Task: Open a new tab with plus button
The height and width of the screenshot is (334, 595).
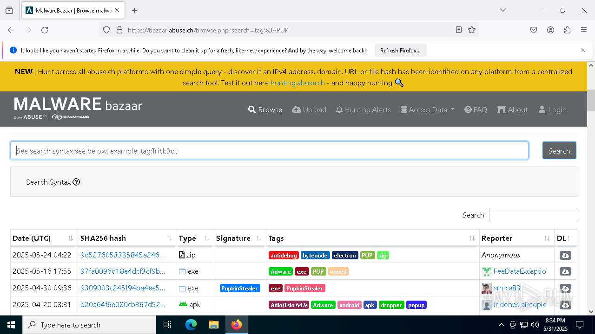Action: tap(134, 10)
